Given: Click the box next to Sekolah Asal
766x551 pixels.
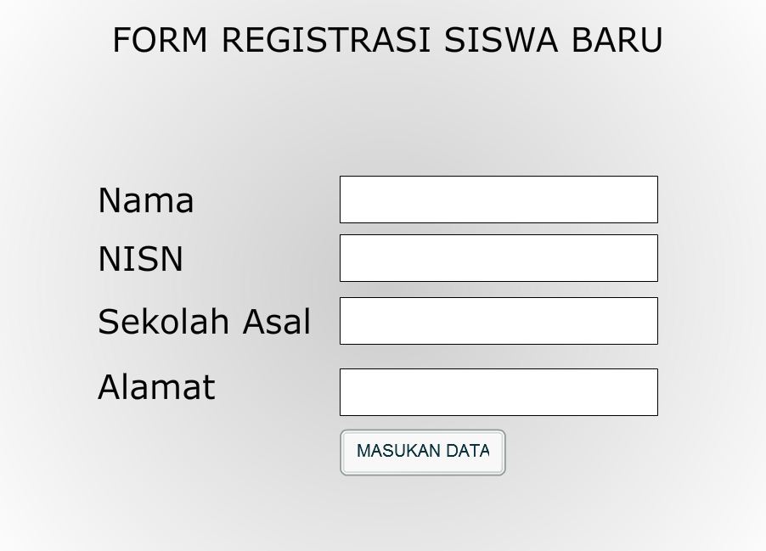Looking at the screenshot, I should (498, 321).
